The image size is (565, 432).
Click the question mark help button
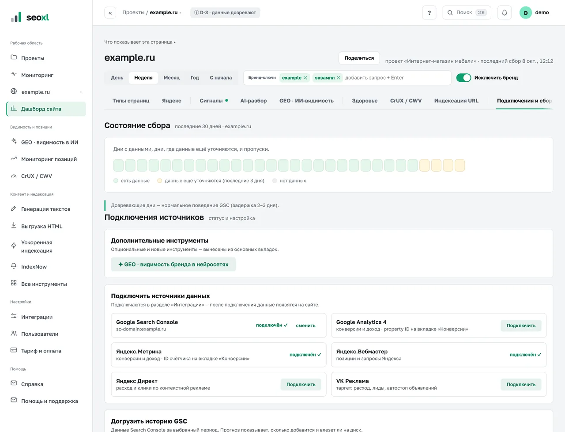point(429,12)
